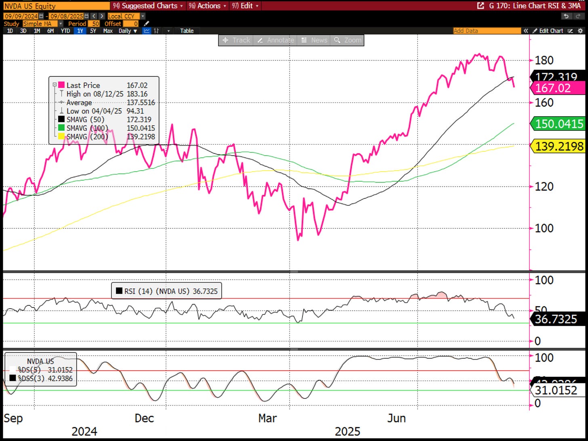
Task: Click the RSI (14) legend swatch
Action: tap(119, 291)
